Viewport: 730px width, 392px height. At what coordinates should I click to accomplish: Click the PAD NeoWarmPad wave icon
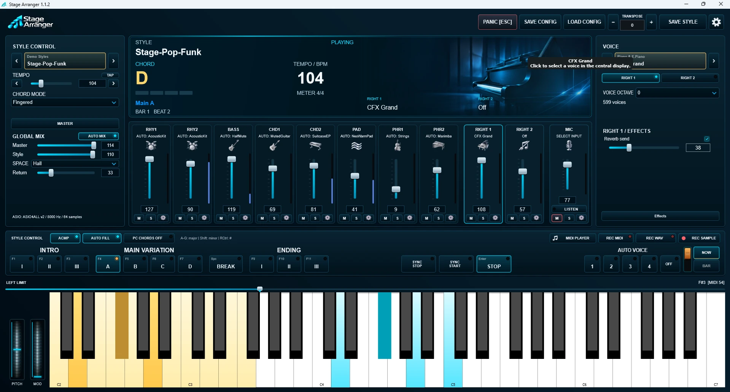pyautogui.click(x=356, y=145)
